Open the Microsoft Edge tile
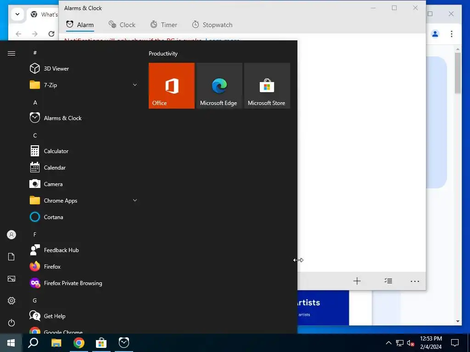 pos(219,86)
